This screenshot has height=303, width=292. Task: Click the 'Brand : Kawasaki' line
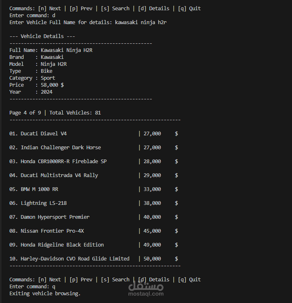pos(36,57)
